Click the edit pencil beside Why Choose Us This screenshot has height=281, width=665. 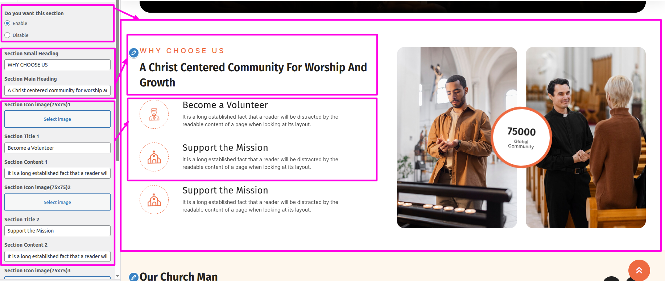tap(134, 53)
